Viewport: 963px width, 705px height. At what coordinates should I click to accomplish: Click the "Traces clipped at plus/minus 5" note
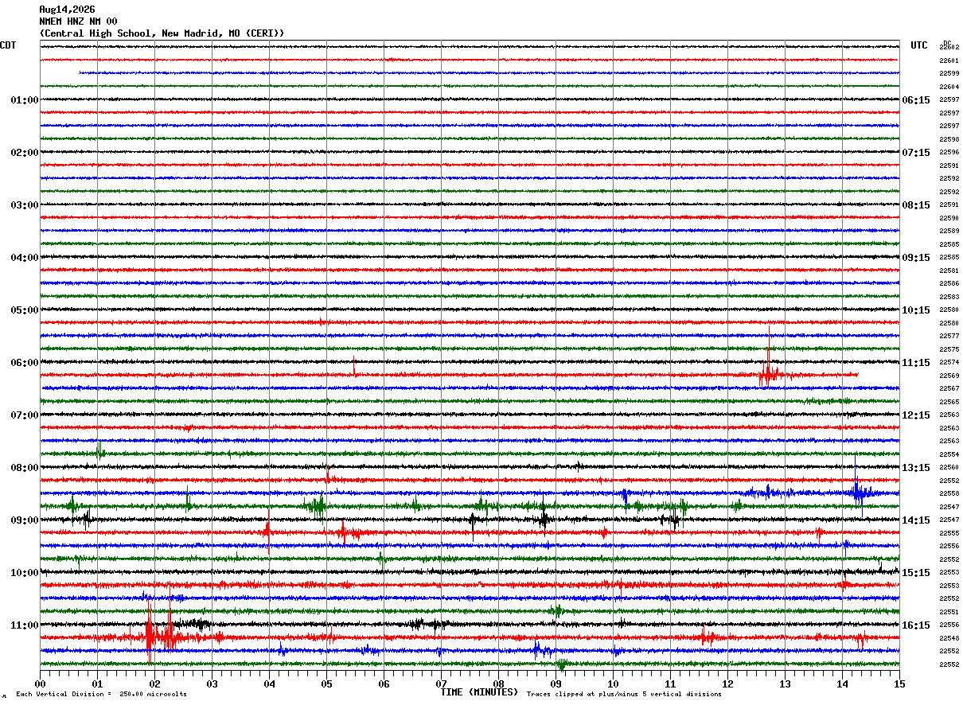pyautogui.click(x=624, y=695)
